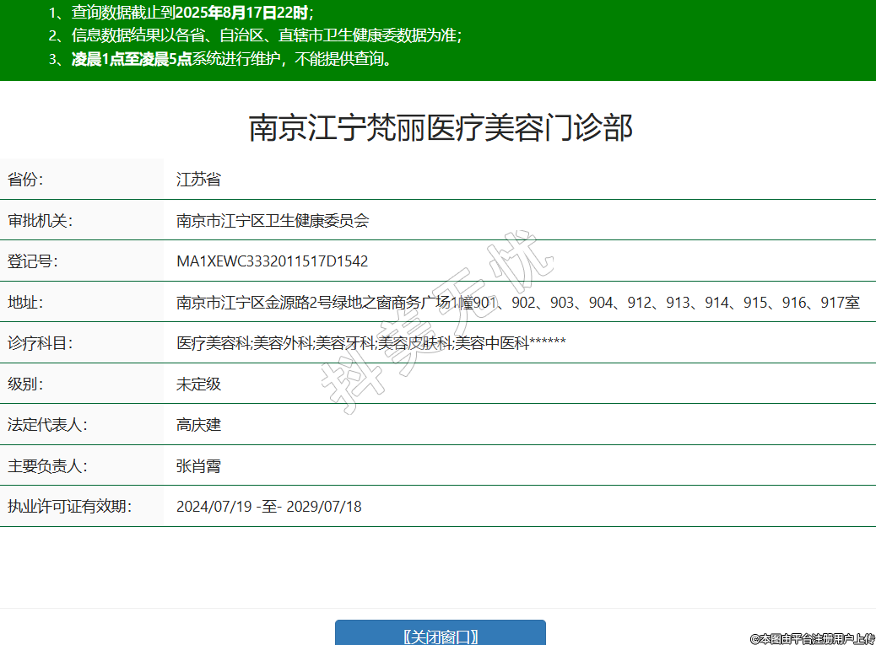
Task: Click the legal representative name 高庆建
Action: coord(198,425)
